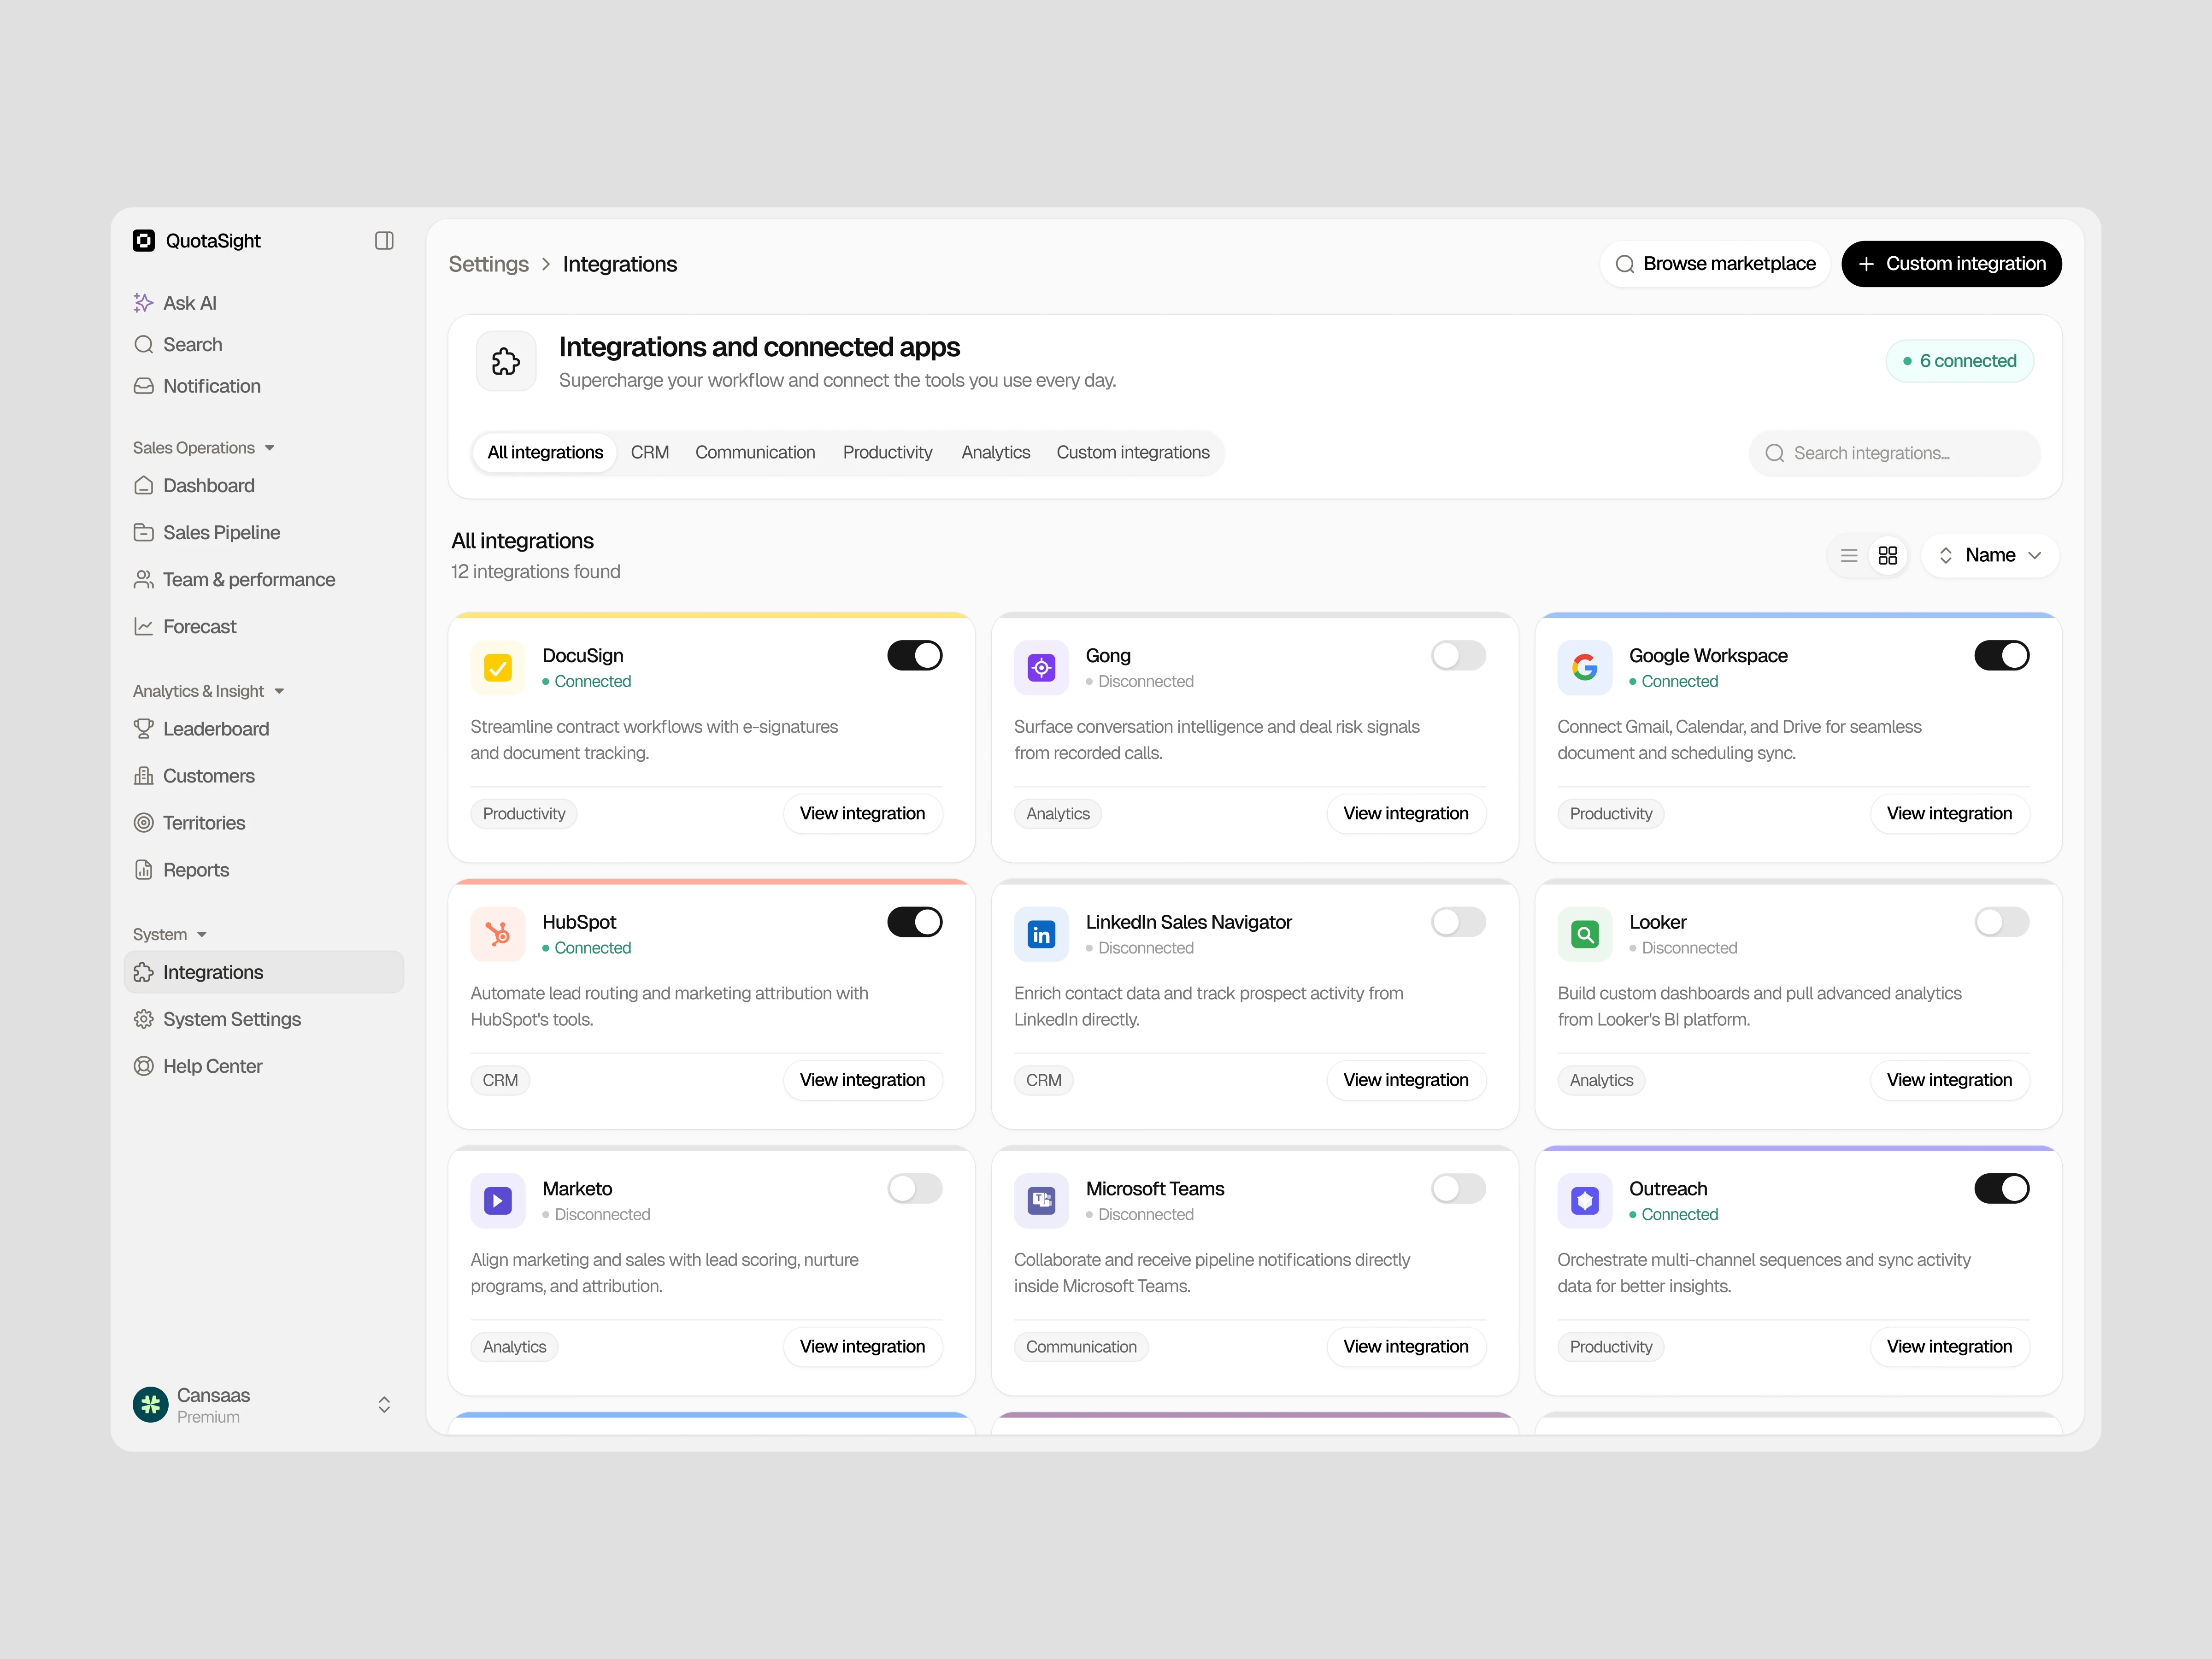Switch to the Communication tab
The height and width of the screenshot is (1659, 2212).
pyautogui.click(x=755, y=453)
